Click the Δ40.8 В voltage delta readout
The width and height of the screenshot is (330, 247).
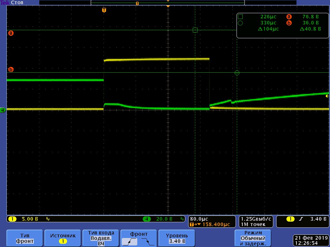[x=310, y=29]
